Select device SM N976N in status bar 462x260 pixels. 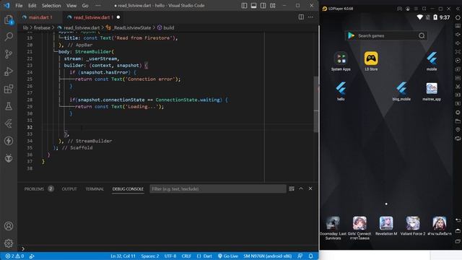click(x=268, y=256)
